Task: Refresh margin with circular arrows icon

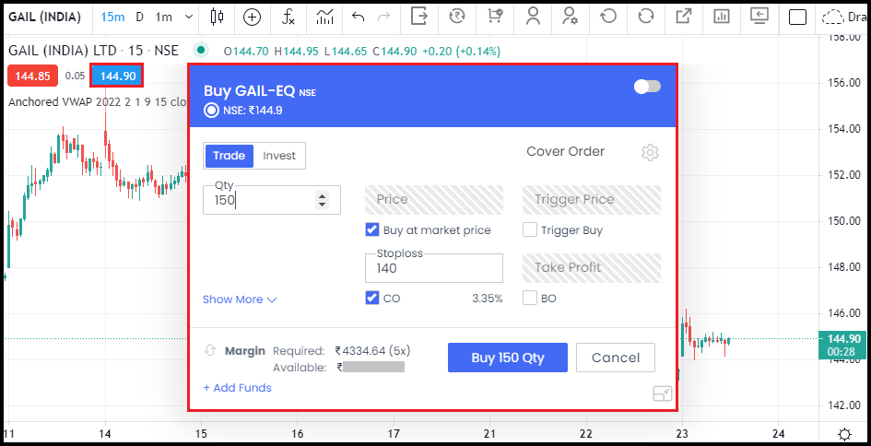Action: [x=210, y=351]
